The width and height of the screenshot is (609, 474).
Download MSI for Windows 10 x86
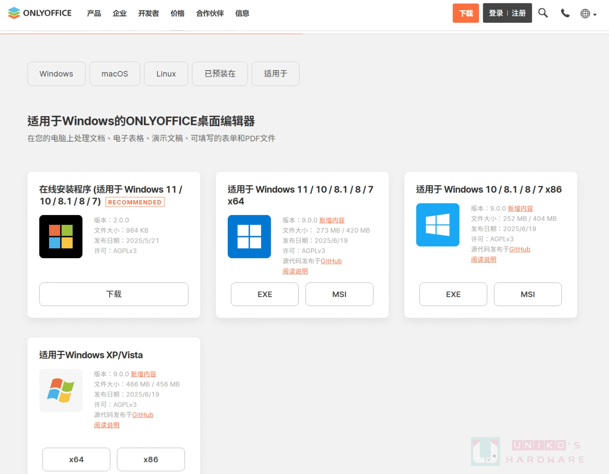pos(528,294)
